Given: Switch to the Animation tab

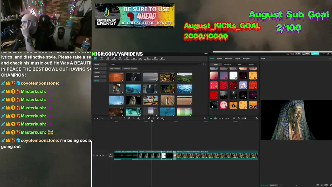Looking at the screenshot, I should 228,58.
